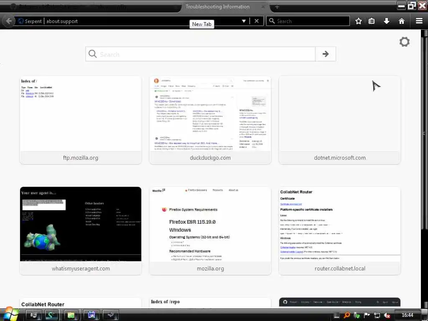This screenshot has height=321, width=428.
Task: Open the bottom-row CollabNet Router tile
Action: (81, 303)
